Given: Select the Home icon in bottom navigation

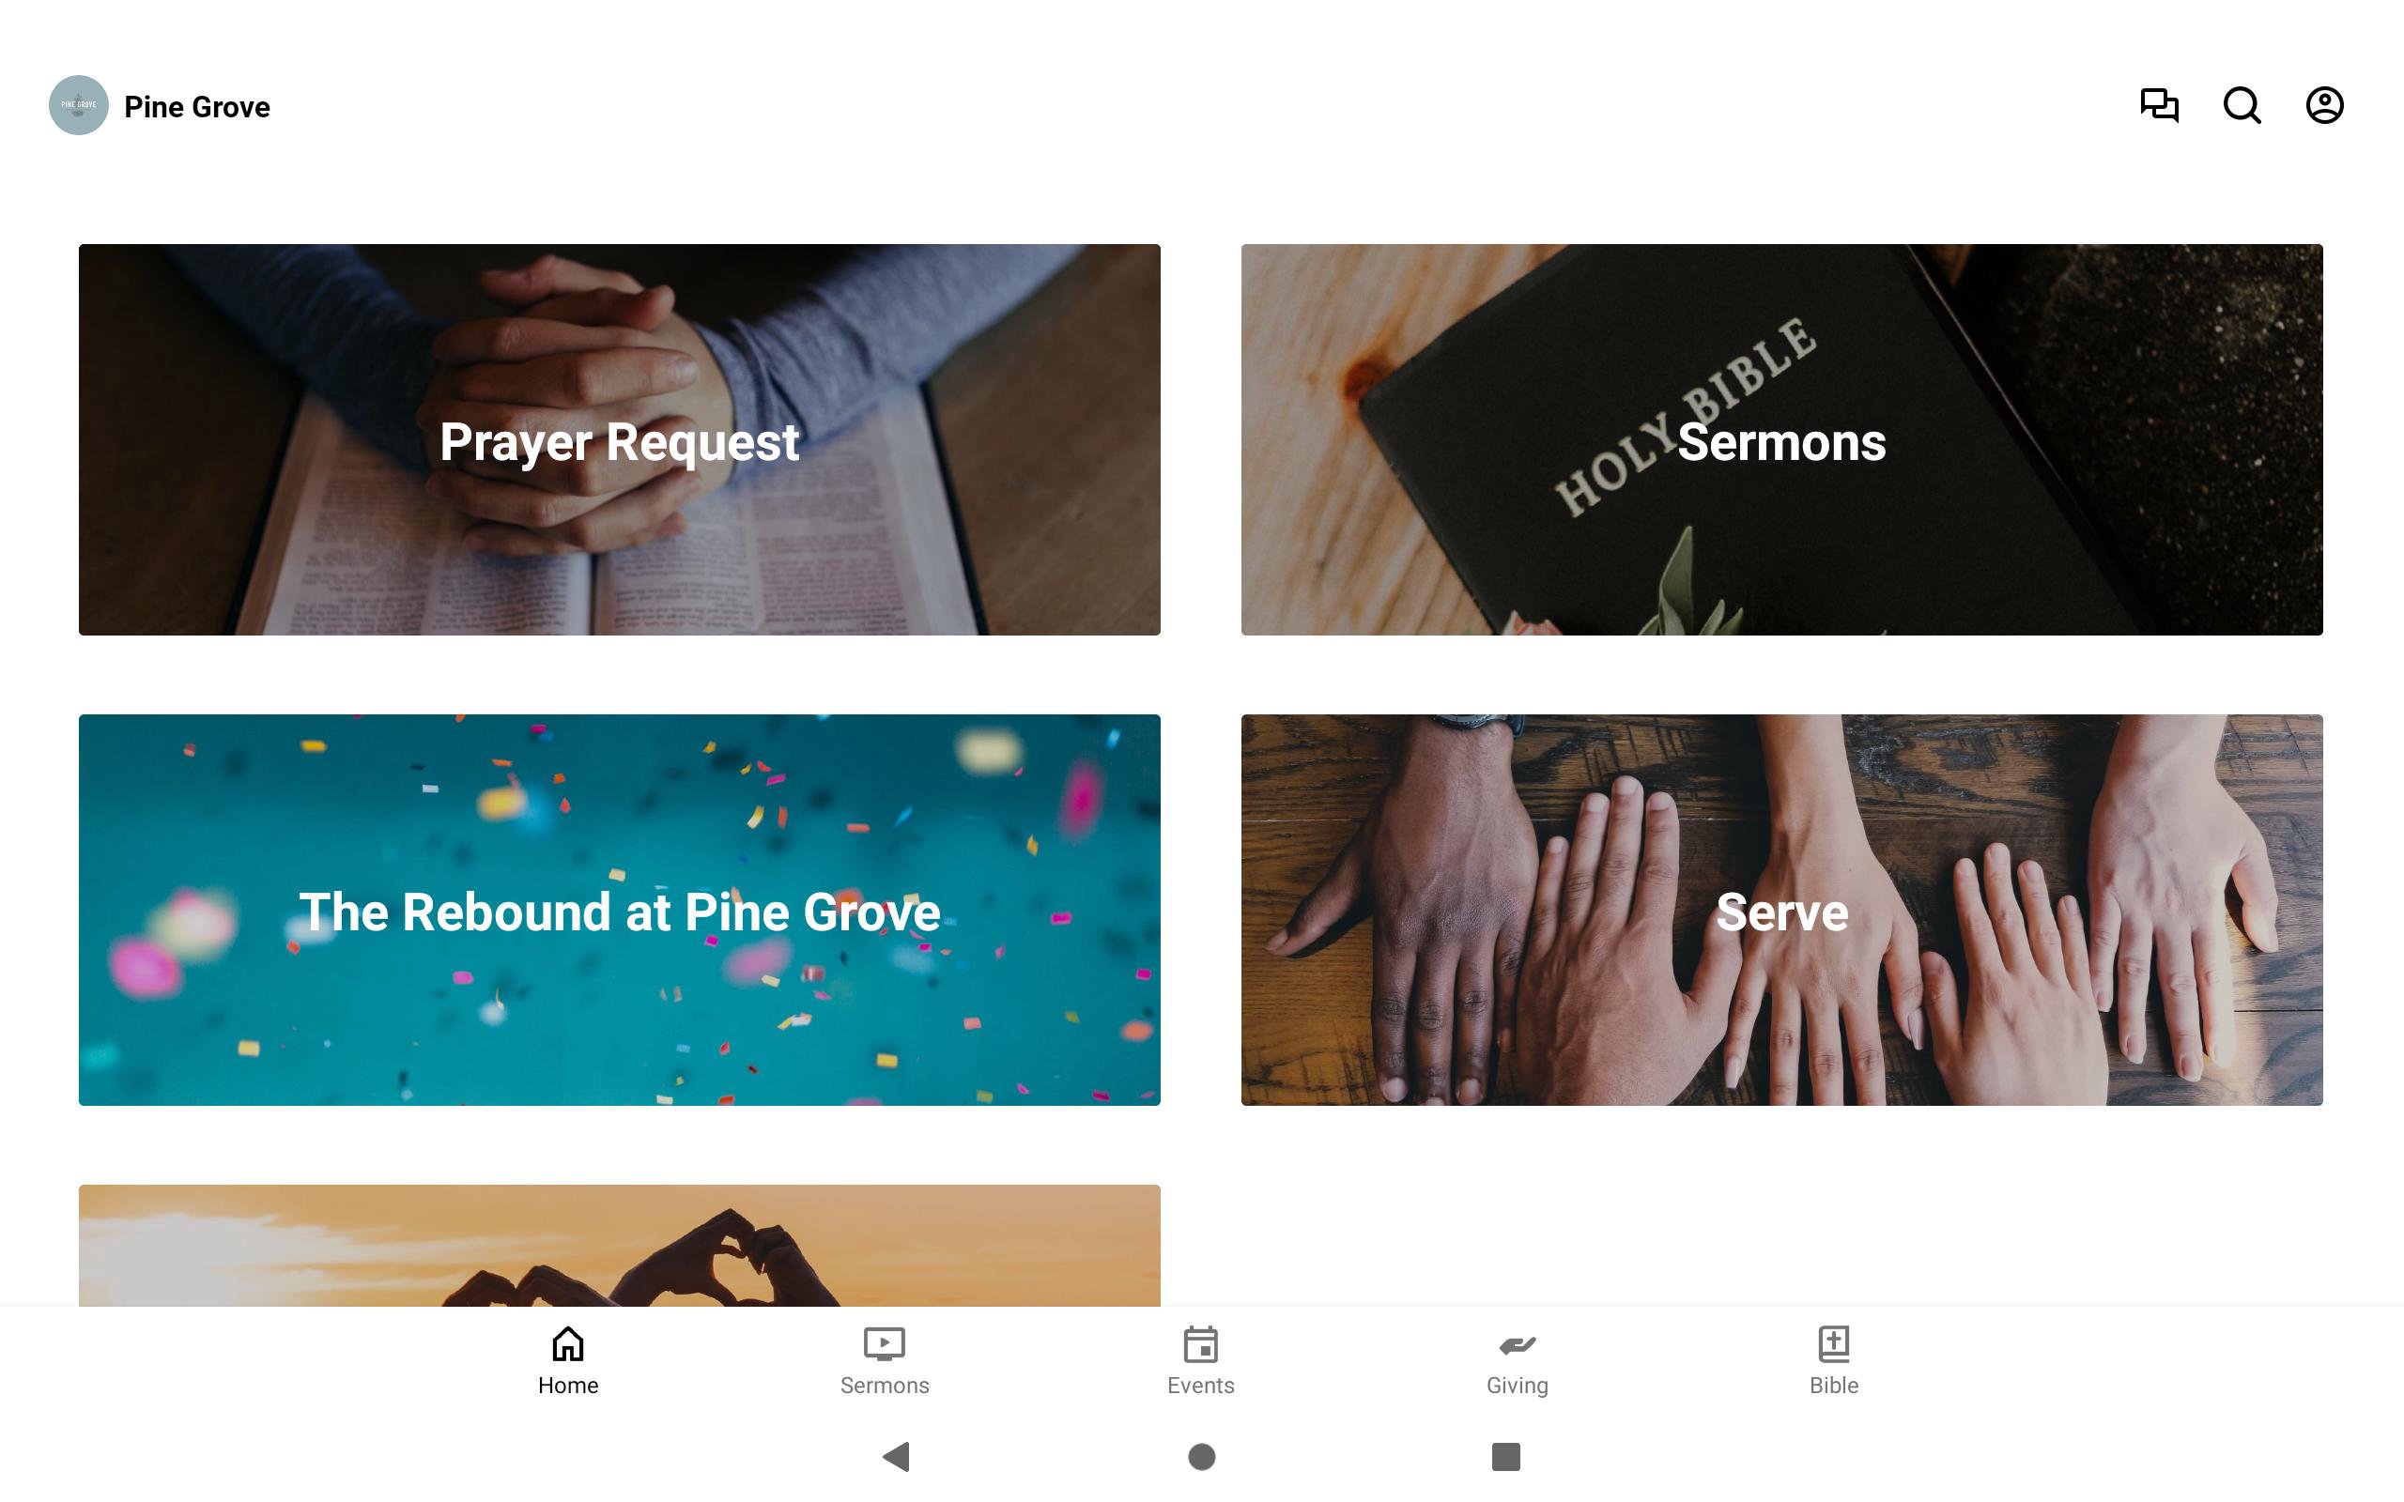Looking at the screenshot, I should [568, 1344].
